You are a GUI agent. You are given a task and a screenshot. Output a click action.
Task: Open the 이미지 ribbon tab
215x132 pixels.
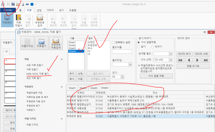point(50,10)
